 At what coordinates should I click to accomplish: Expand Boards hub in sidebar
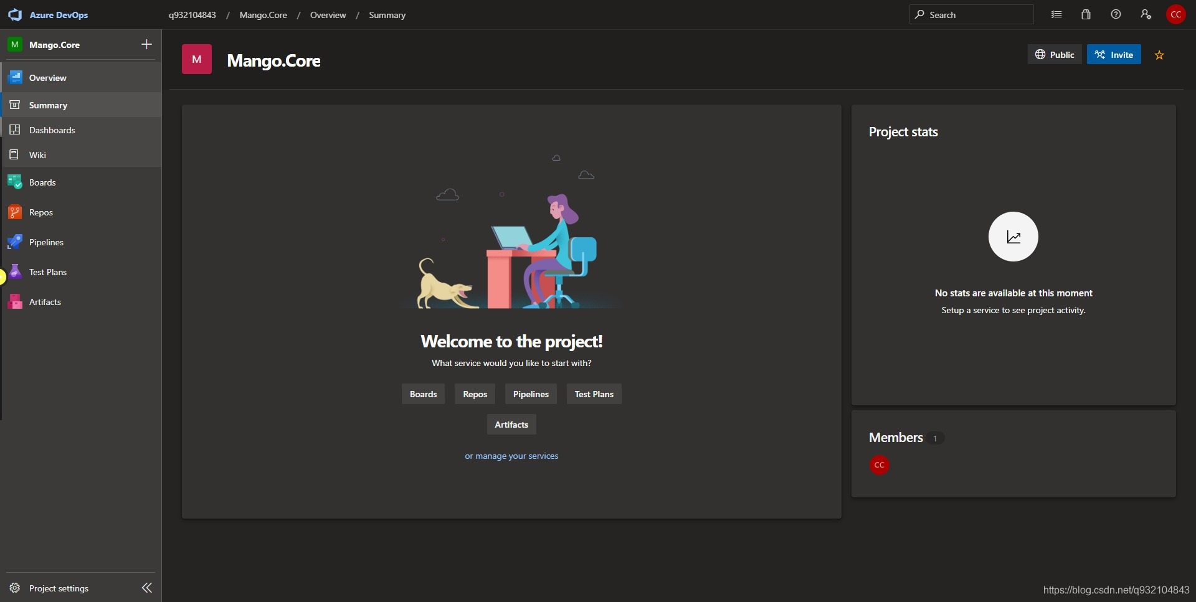coord(81,182)
